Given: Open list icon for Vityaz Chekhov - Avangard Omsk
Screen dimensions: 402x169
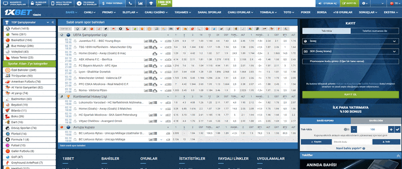Looking at the screenshot, I should tap(155, 121).
